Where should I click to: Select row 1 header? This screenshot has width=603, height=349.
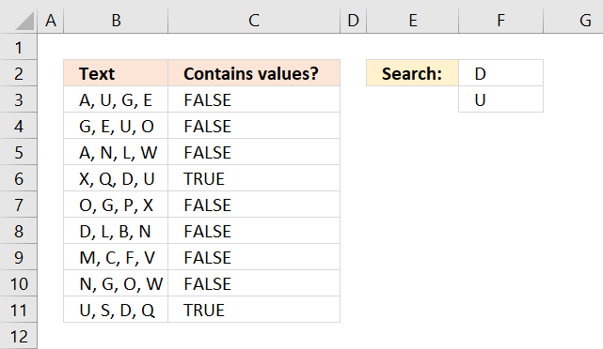click(x=19, y=47)
